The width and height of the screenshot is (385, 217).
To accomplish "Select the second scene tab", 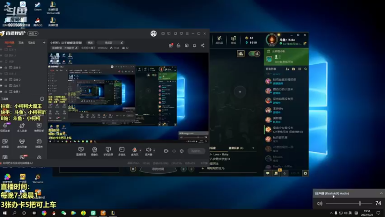I will pos(21,43).
